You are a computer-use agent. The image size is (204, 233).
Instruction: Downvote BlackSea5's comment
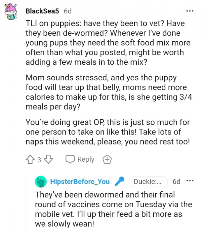coord(49,159)
